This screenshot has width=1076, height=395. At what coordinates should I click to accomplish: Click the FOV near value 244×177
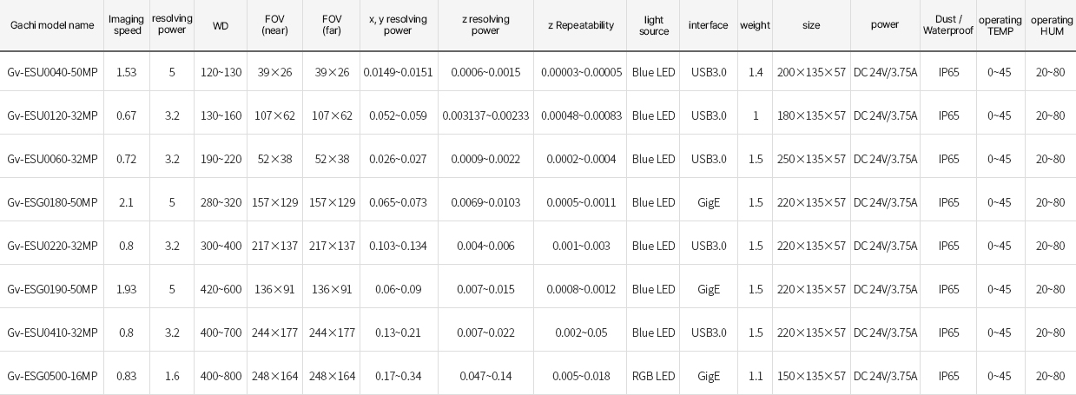click(x=275, y=332)
